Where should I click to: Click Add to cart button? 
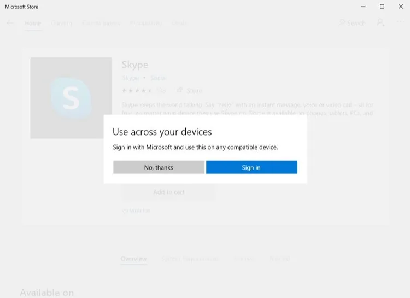click(x=169, y=192)
